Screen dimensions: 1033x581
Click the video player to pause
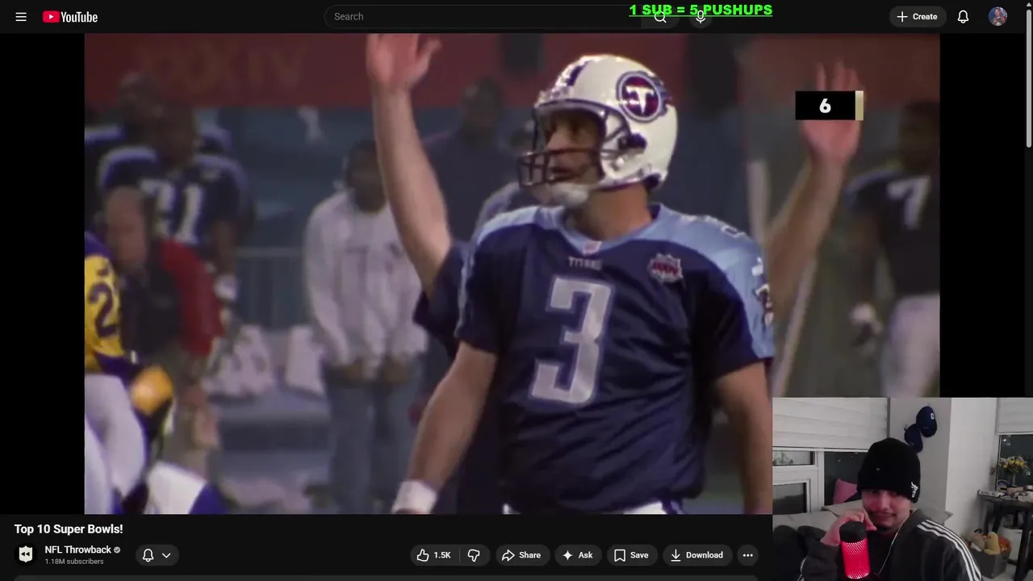click(x=512, y=274)
